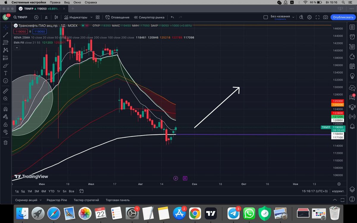Toggle hide all drawings eye icon

click(x=5, y=132)
